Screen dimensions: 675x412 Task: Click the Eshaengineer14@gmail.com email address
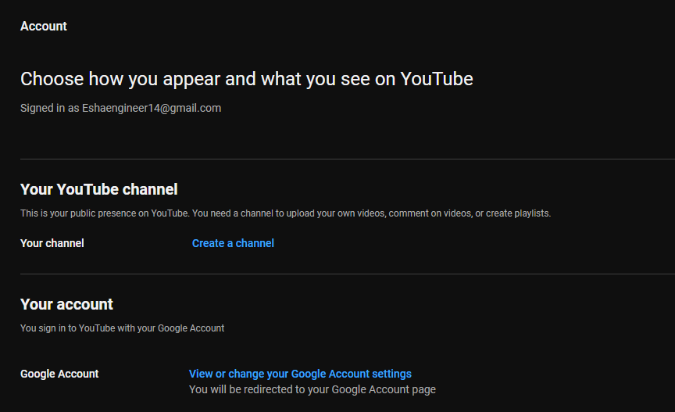(152, 108)
